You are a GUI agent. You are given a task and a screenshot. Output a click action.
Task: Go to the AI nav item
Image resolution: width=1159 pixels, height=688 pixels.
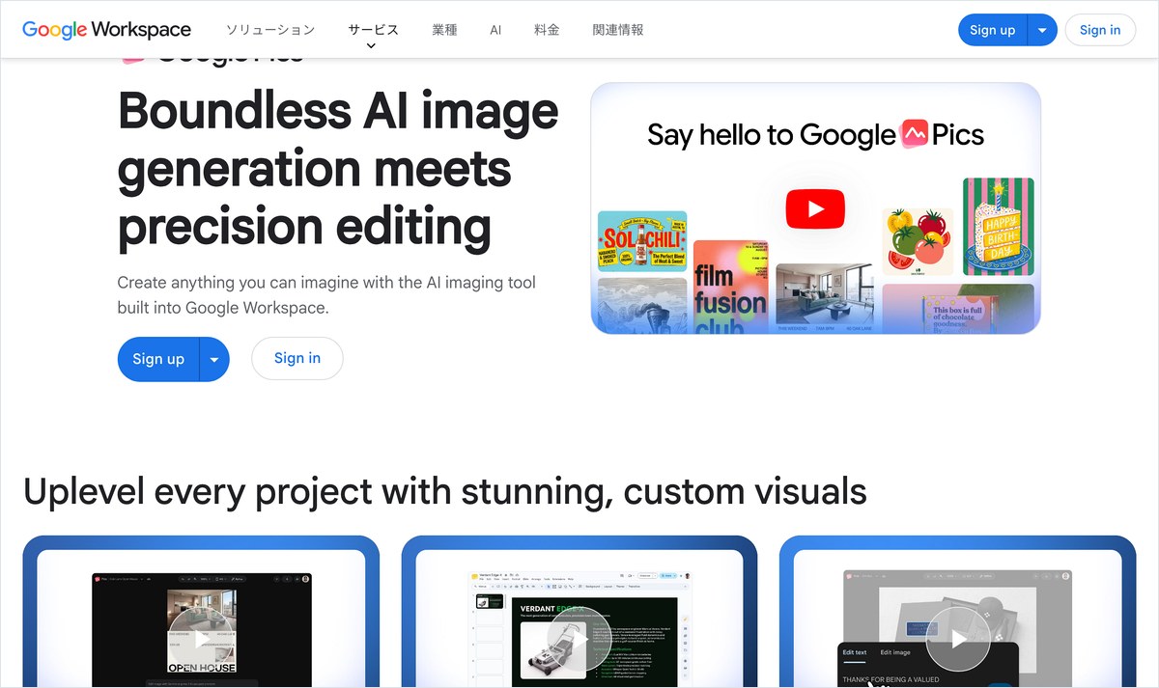tap(495, 30)
